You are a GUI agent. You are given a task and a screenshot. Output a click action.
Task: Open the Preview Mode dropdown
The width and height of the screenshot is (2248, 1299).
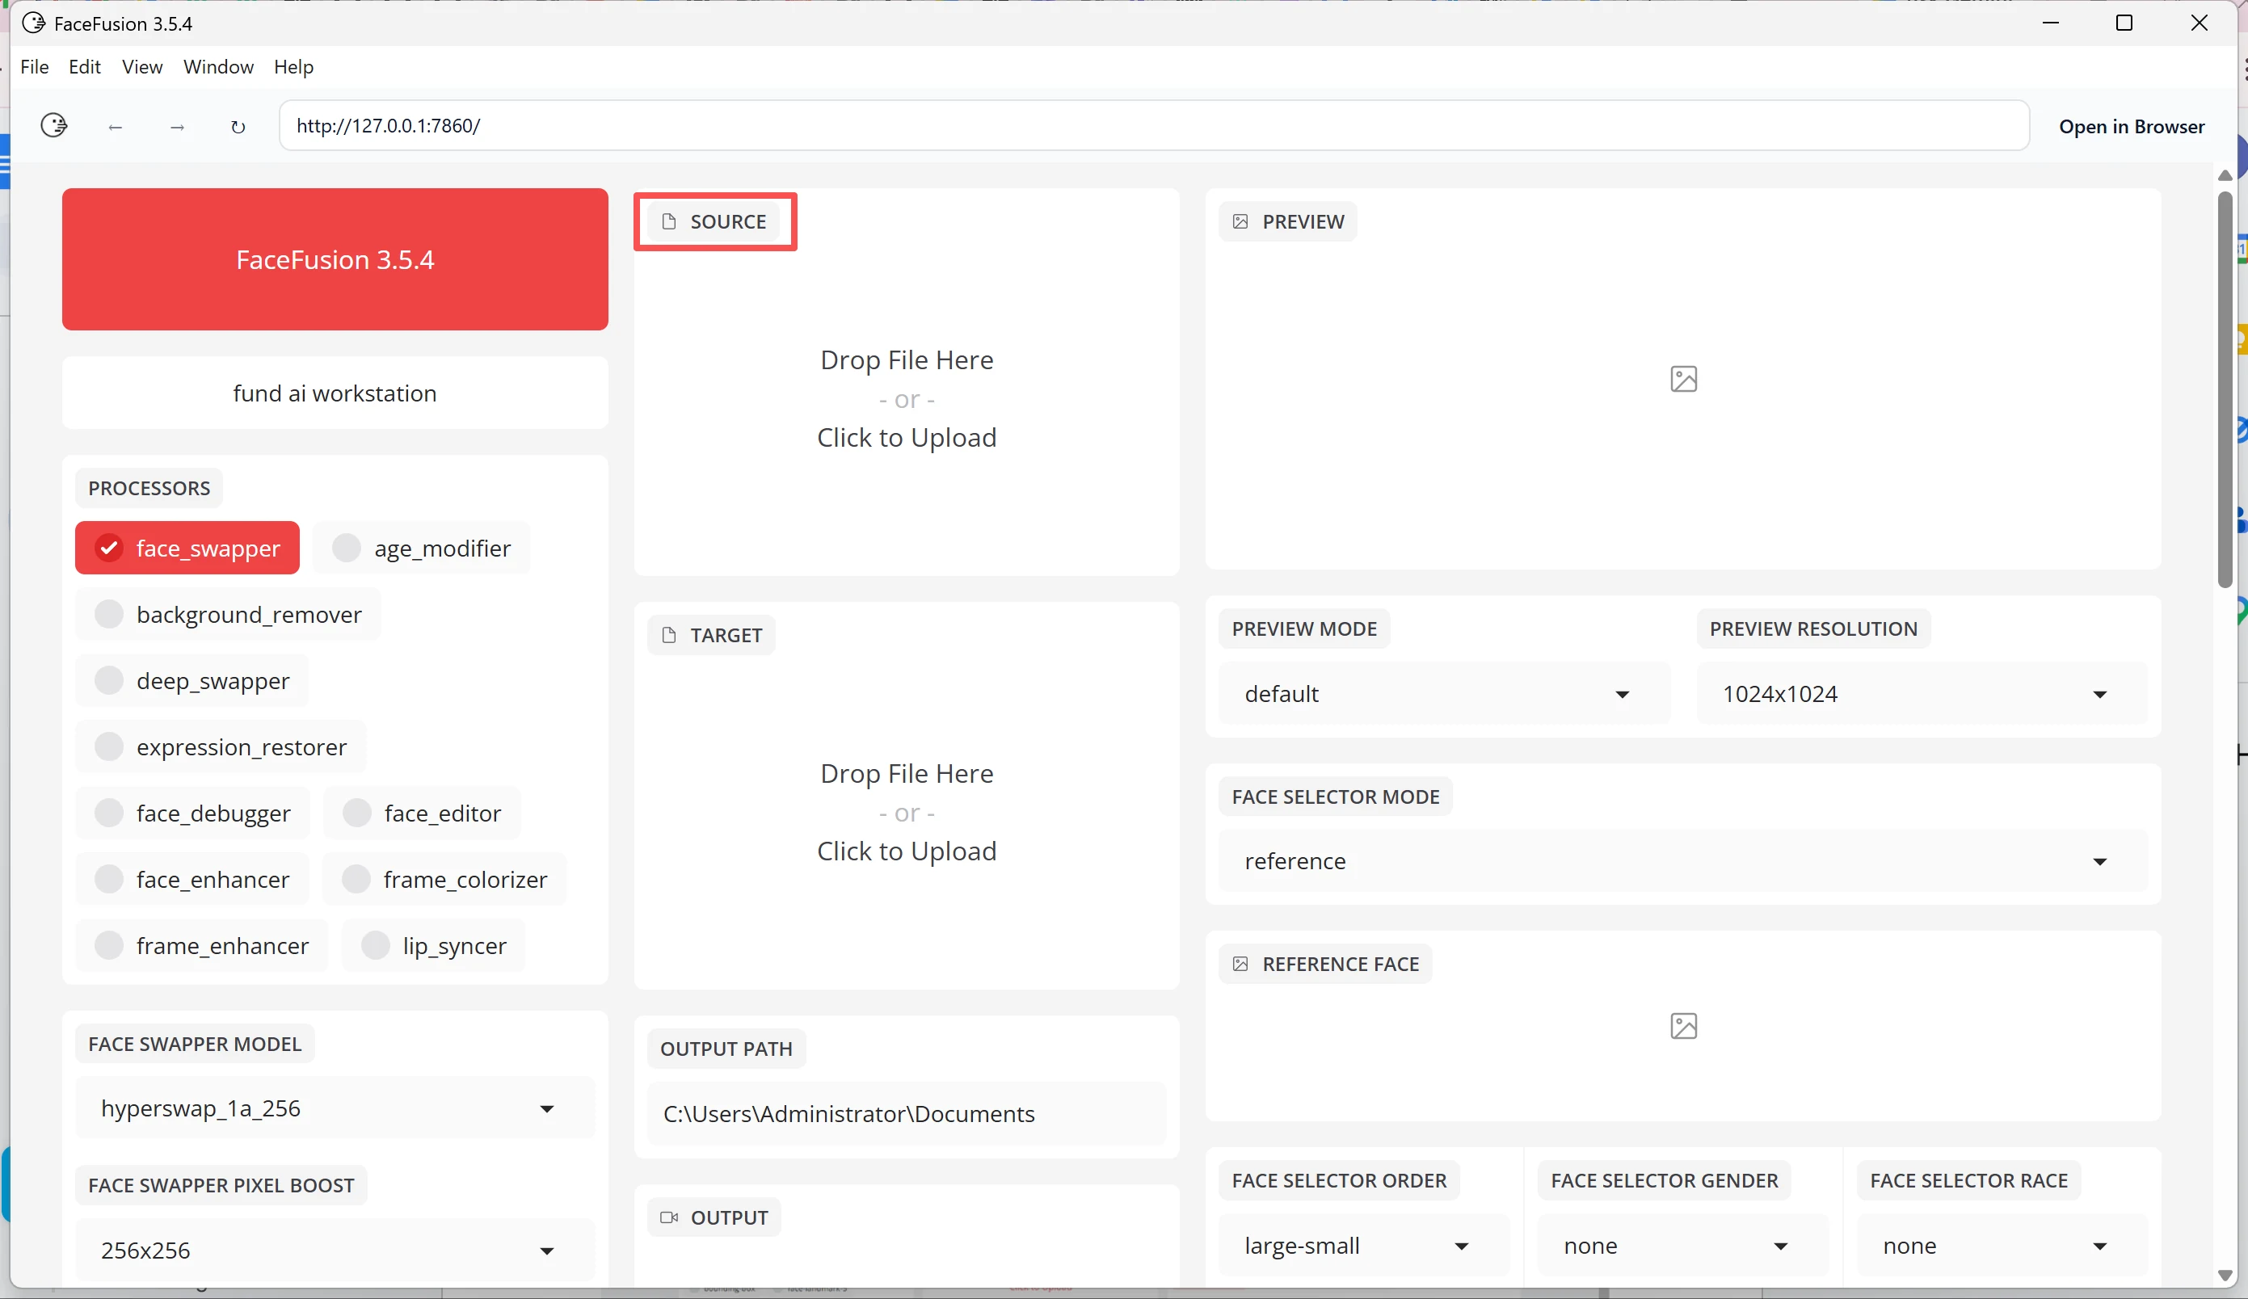coord(1444,694)
